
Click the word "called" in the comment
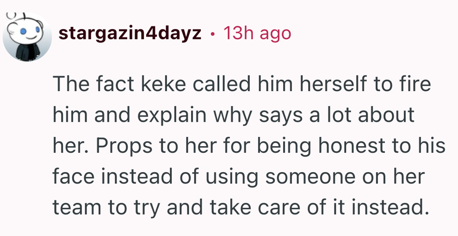coord(222,84)
